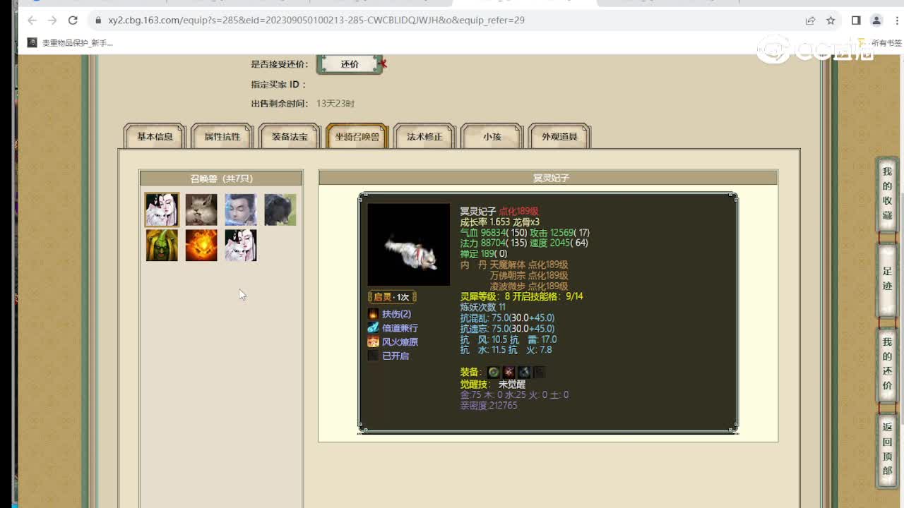Open the 贵重物品保护 bookmark
Screen dimensions: 904x508
71,43
